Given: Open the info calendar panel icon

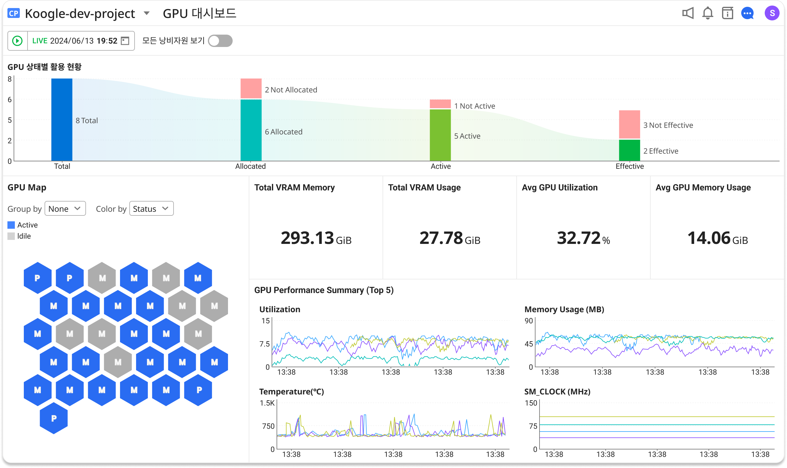Looking at the screenshot, I should tap(727, 13).
